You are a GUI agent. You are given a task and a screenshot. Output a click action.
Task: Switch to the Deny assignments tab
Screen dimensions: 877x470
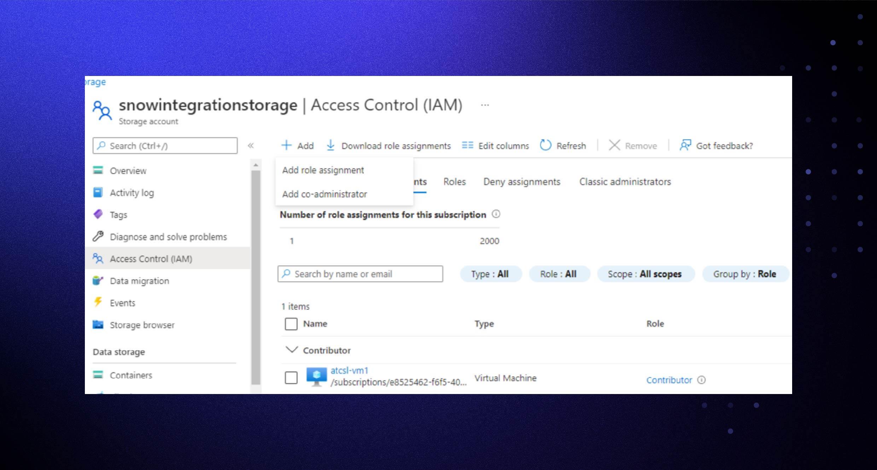[521, 182]
